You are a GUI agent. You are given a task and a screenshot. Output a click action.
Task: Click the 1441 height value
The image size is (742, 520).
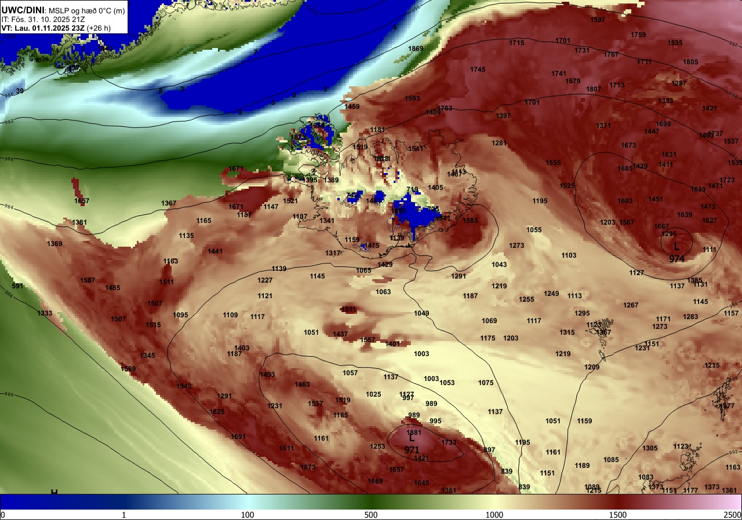pyautogui.click(x=215, y=251)
